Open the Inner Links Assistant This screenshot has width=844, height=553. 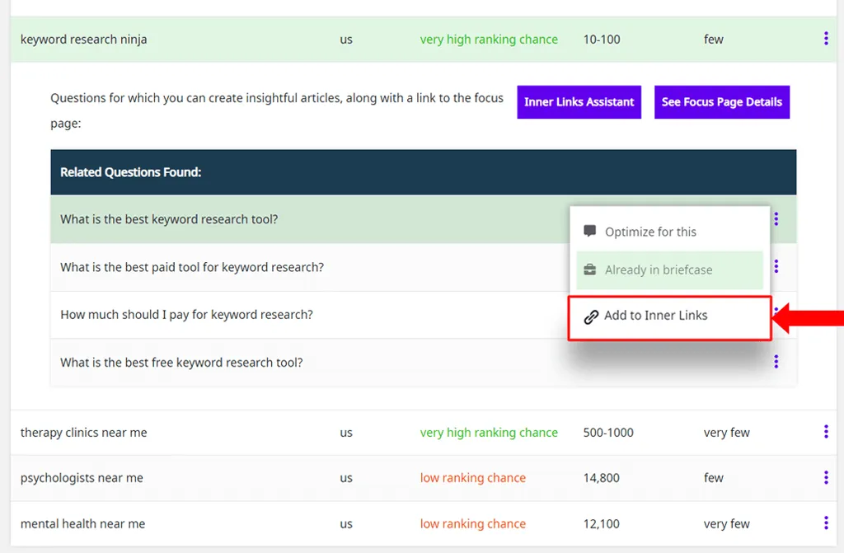[579, 101]
